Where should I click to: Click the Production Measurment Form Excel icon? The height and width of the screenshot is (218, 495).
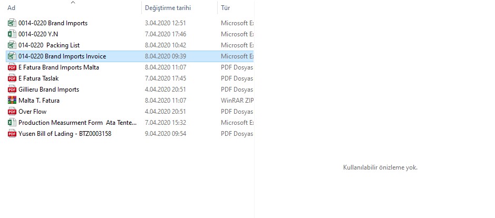(x=12, y=122)
